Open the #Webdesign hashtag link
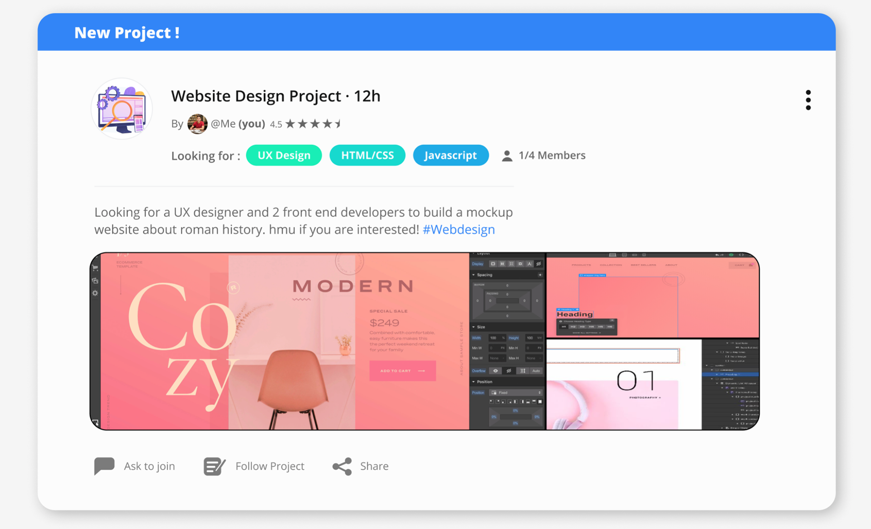 tap(459, 229)
